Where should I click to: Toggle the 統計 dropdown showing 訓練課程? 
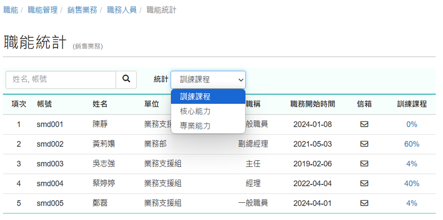[208, 80]
